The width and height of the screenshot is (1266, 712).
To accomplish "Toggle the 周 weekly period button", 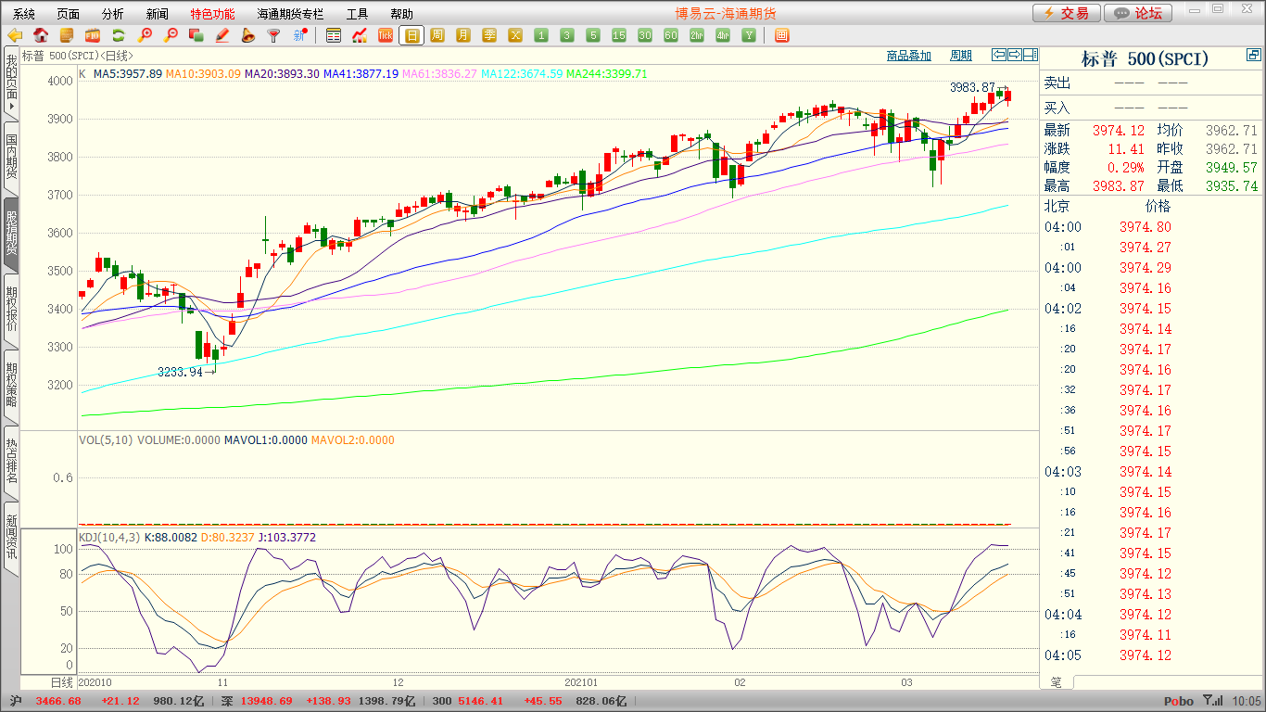I will [437, 35].
